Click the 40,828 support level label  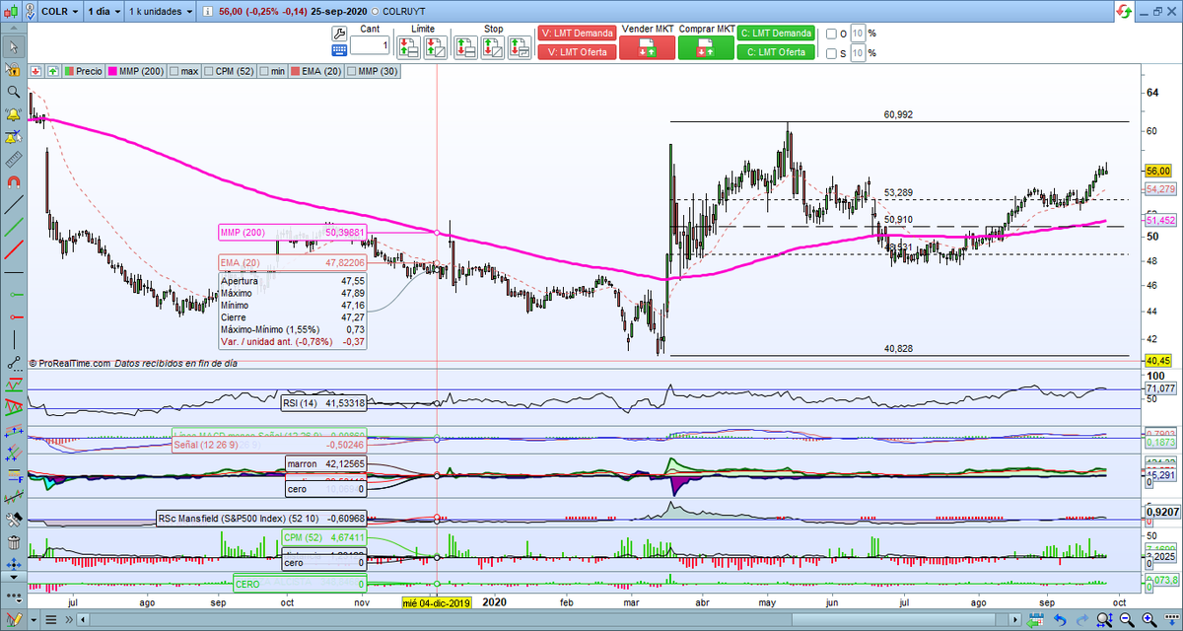(898, 349)
